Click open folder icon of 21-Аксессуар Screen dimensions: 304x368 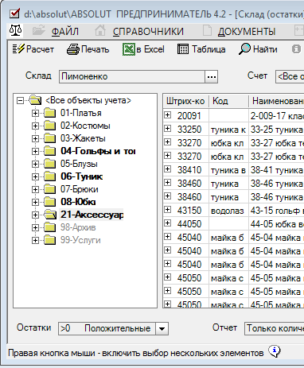pyautogui.click(x=50, y=215)
